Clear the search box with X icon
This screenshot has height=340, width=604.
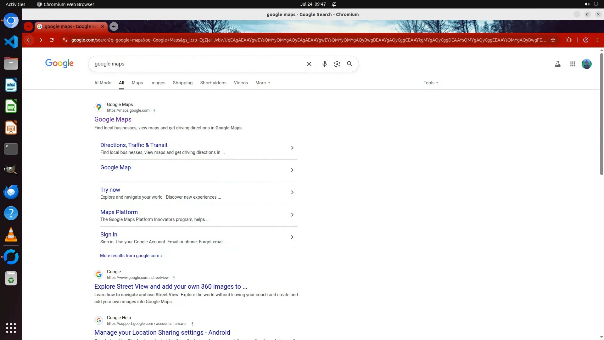coord(309,64)
